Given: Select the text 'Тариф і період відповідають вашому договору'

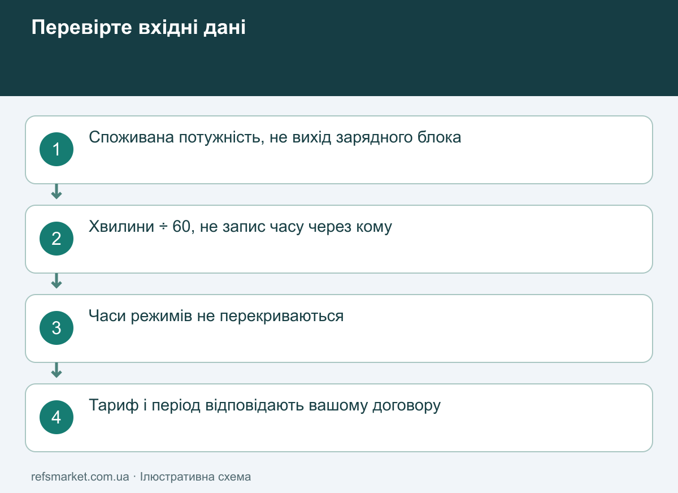Looking at the screenshot, I should (264, 405).
